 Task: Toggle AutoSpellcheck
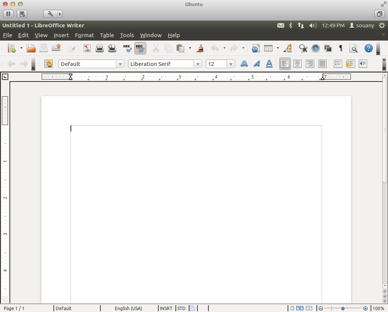point(140,48)
